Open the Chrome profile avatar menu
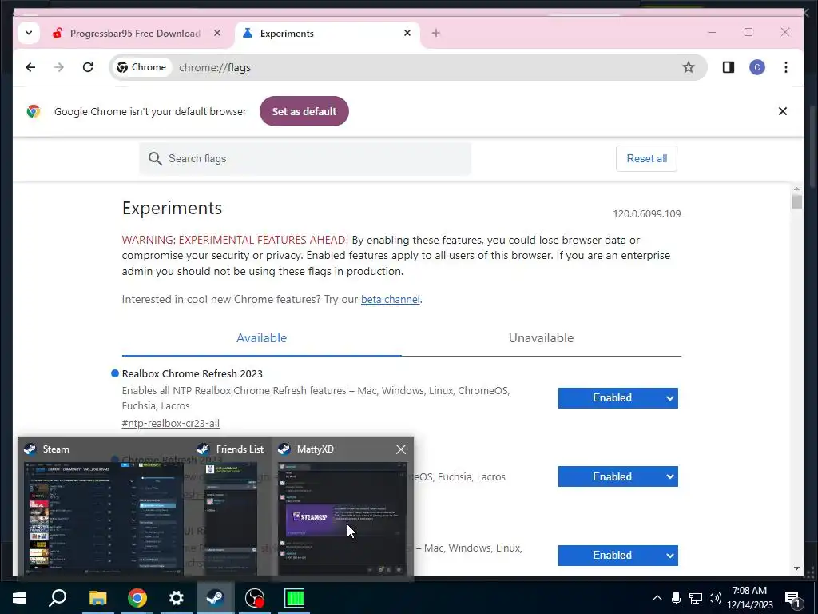This screenshot has height=614, width=818. [x=757, y=67]
